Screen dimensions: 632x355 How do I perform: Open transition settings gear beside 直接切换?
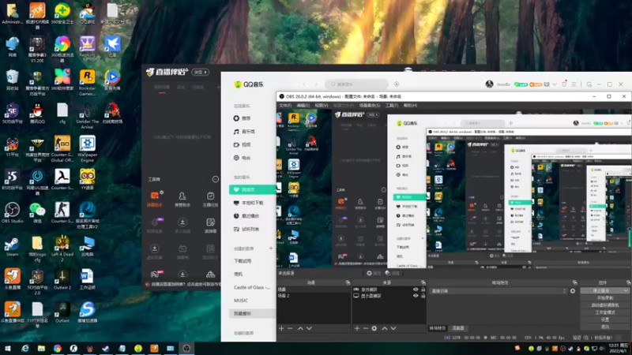coord(573,290)
